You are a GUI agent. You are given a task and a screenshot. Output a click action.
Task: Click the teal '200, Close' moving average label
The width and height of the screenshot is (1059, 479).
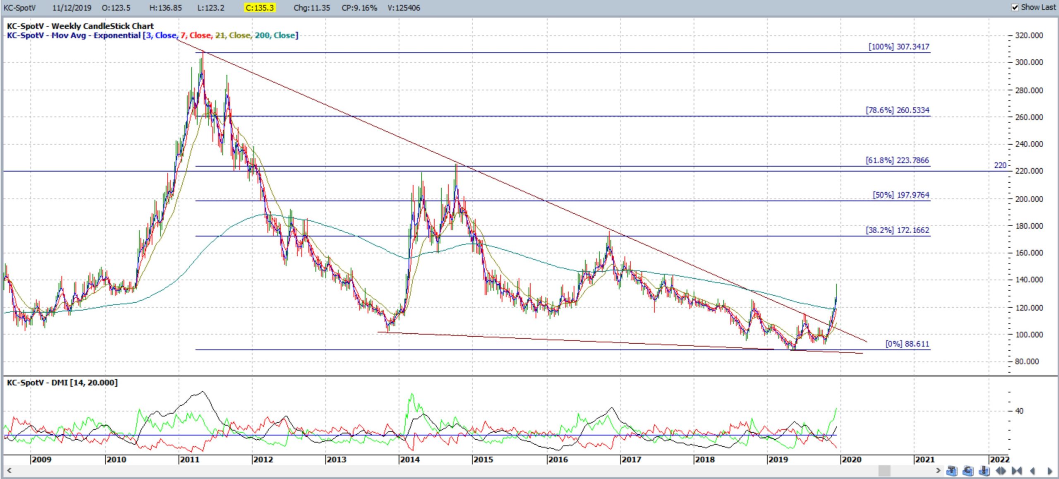pyautogui.click(x=275, y=36)
